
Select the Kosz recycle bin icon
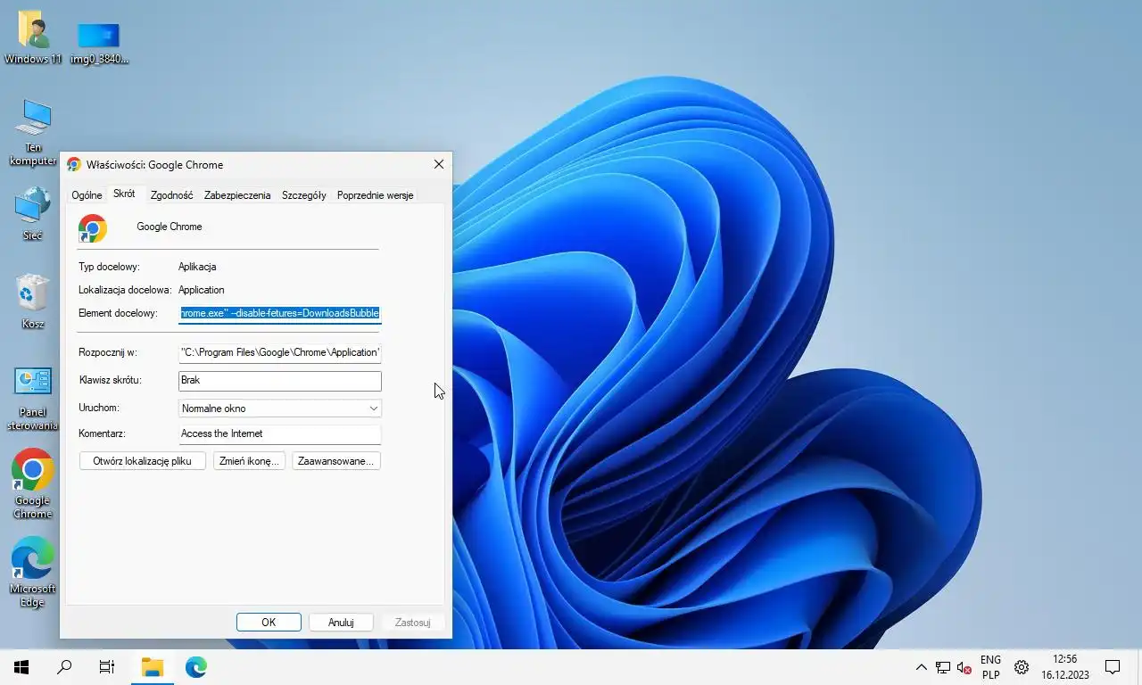[33, 301]
